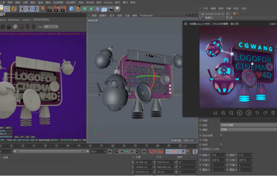Go to the next image in viewer
This screenshot has width=277, height=176.
pos(249,113)
